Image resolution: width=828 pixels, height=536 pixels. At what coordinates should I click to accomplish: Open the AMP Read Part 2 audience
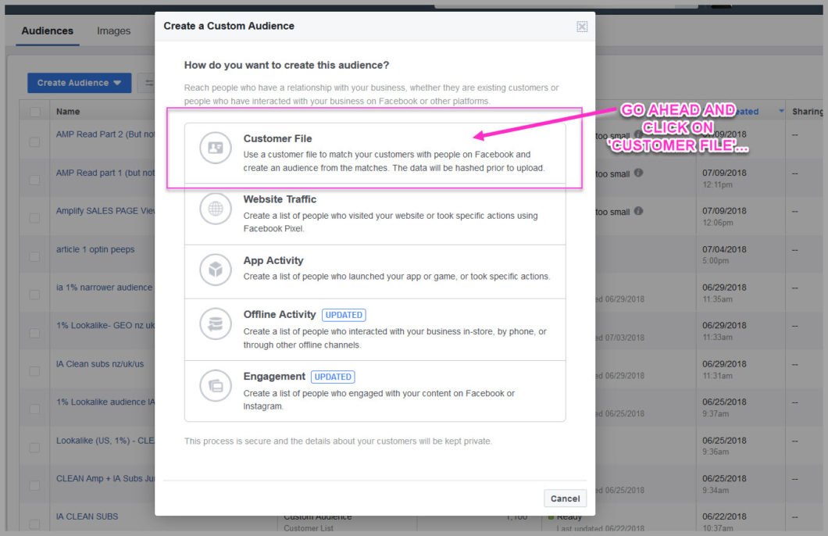tap(105, 134)
